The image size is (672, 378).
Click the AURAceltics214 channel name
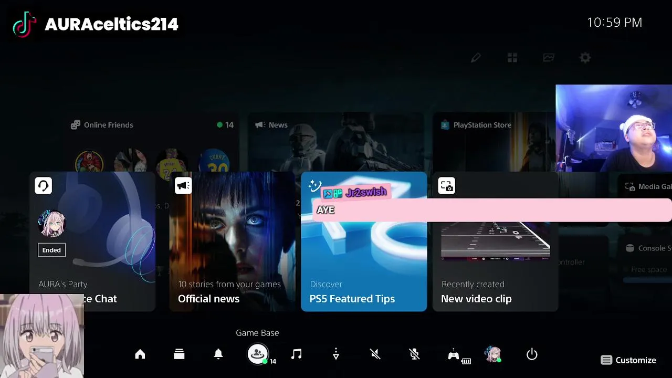click(x=111, y=24)
